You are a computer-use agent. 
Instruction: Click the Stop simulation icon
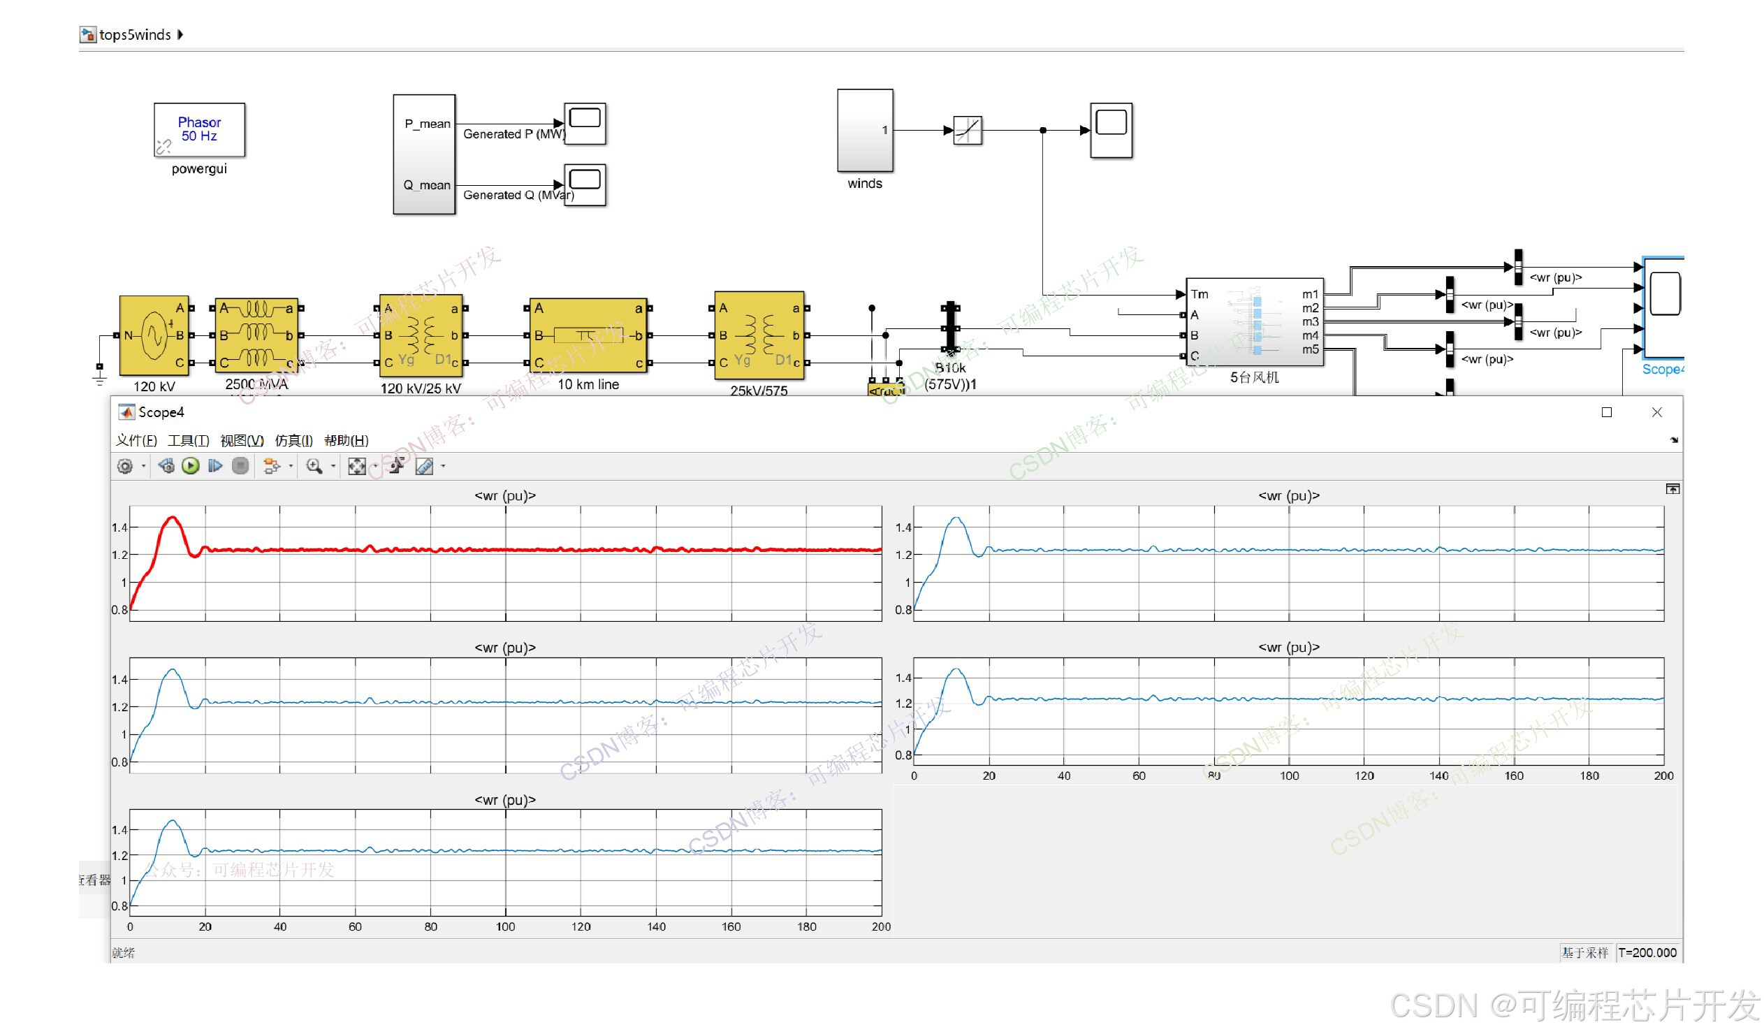tap(240, 466)
